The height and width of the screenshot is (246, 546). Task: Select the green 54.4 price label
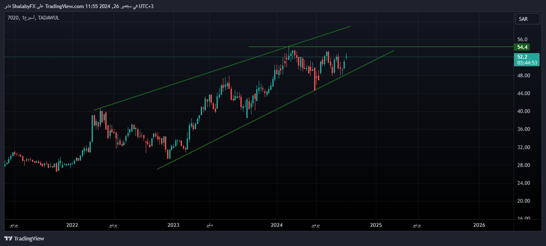tap(522, 47)
